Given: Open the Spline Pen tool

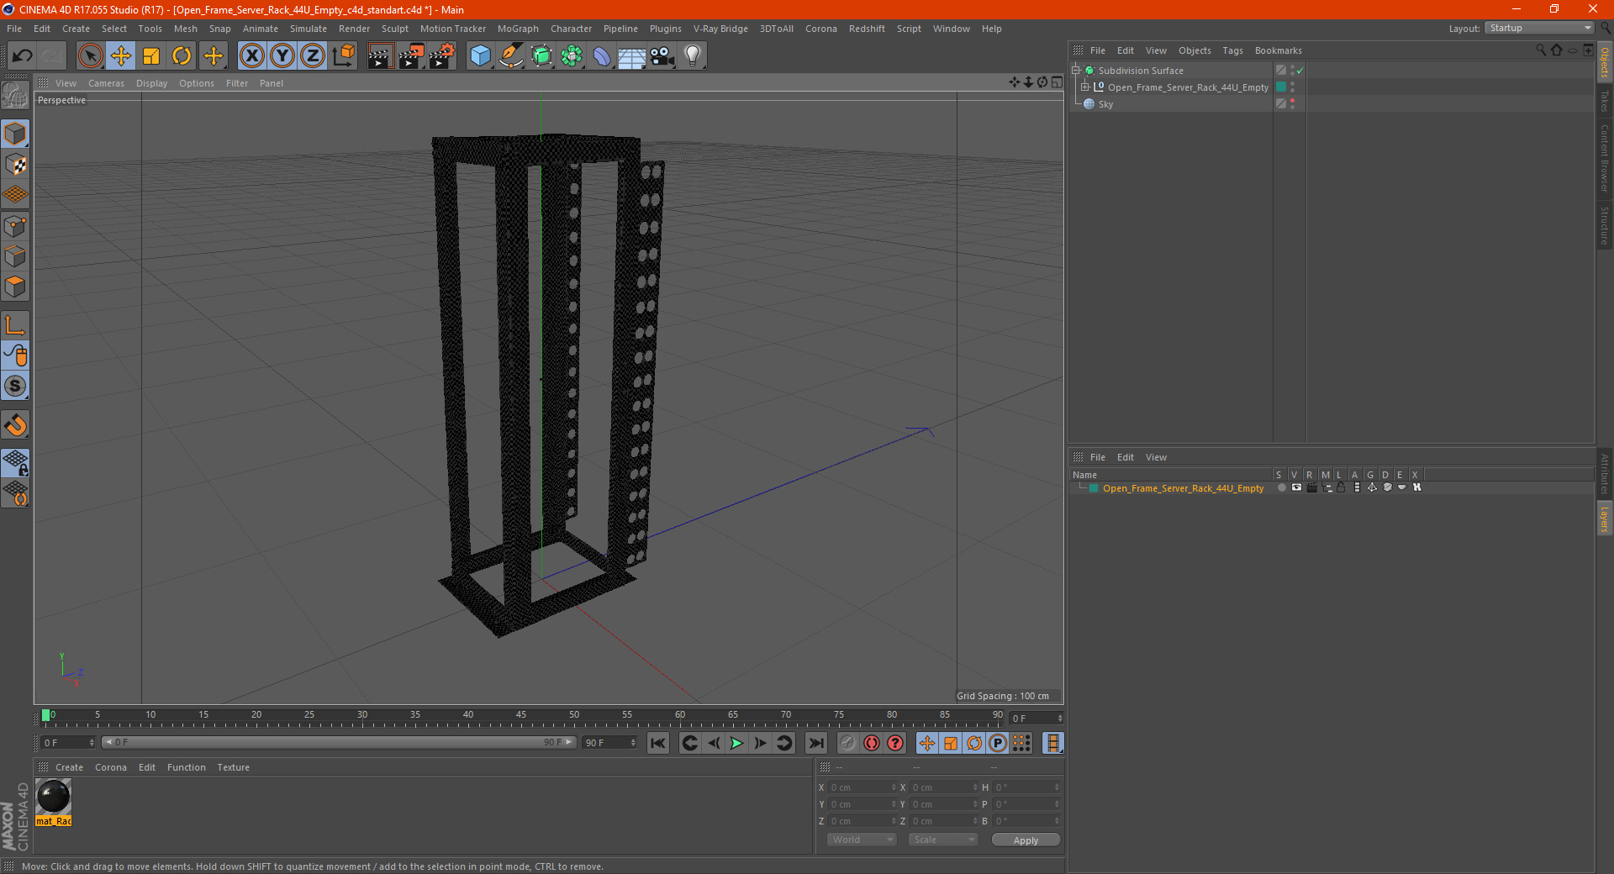Looking at the screenshot, I should pos(511,56).
